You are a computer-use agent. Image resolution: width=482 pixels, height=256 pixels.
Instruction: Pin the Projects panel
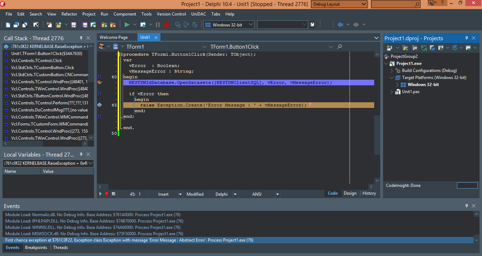[x=466, y=38]
